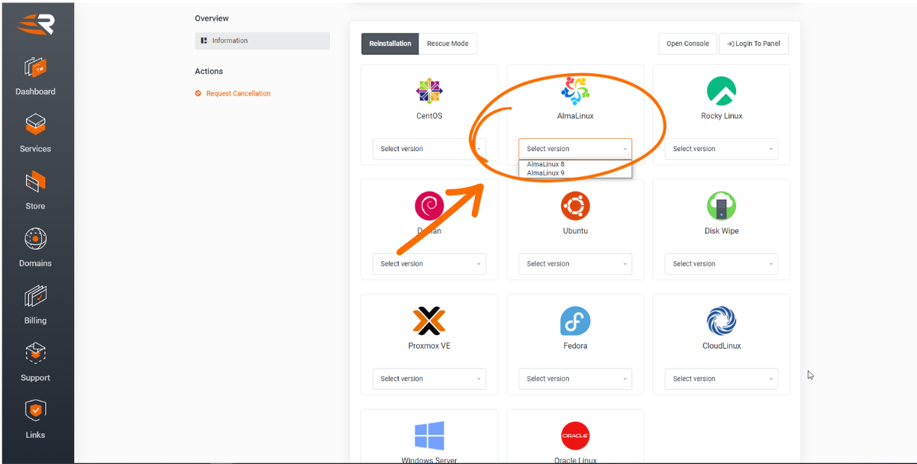Expand Proxmox VE Select version dropdown
The width and height of the screenshot is (917, 464).
[429, 379]
